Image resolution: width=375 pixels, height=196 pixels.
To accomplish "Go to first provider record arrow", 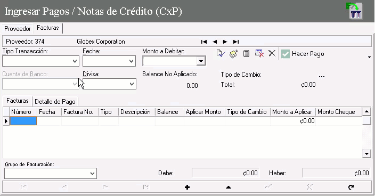I will (x=204, y=42).
